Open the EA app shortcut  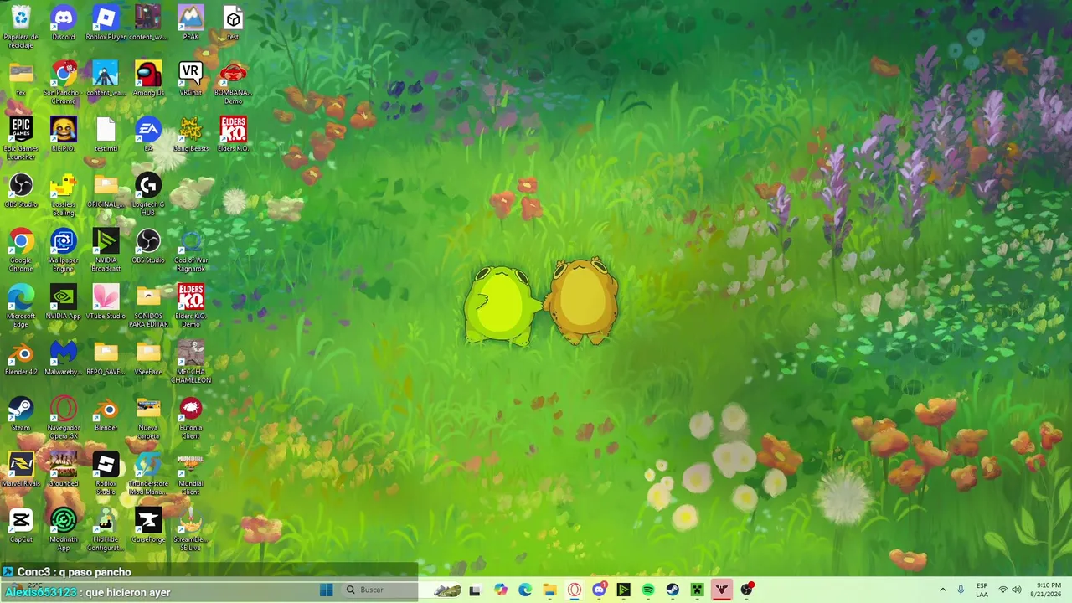[148, 135]
